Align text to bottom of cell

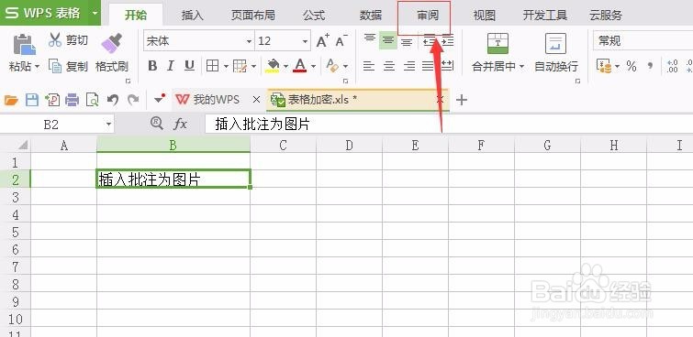pyautogui.click(x=407, y=43)
